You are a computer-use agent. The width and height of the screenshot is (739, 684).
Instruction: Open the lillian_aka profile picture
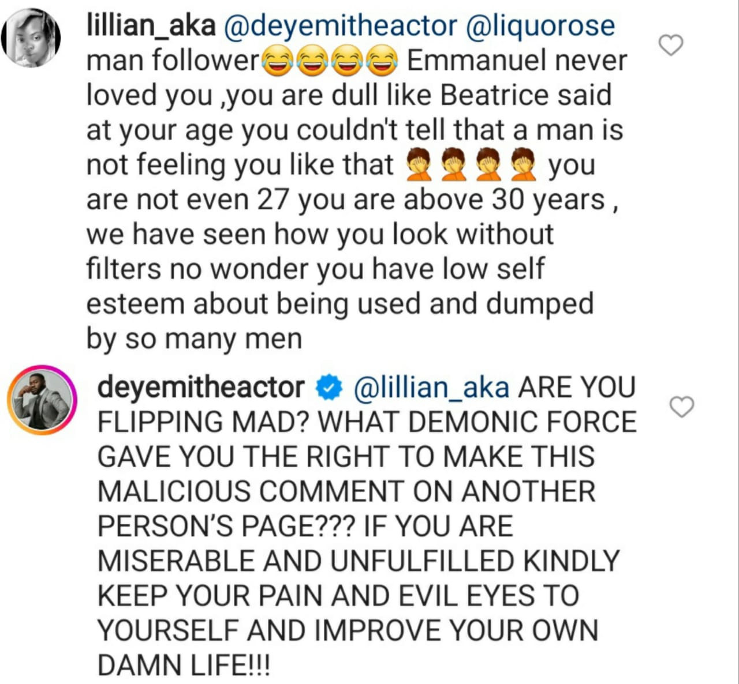click(x=31, y=38)
